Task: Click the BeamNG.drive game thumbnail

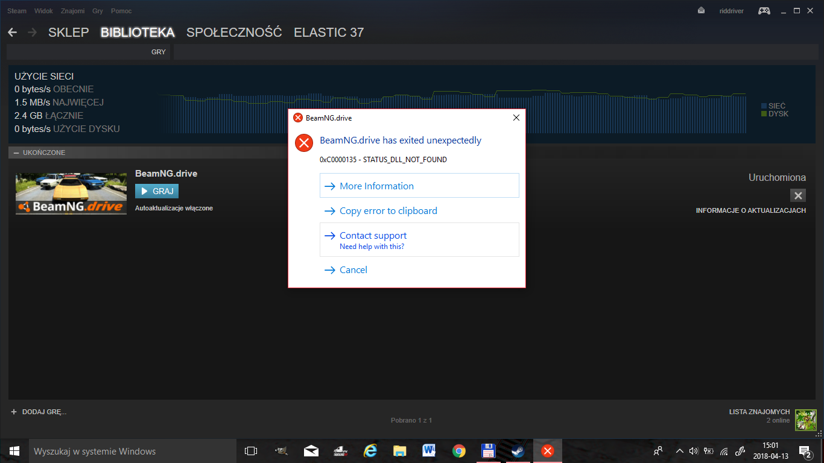Action: click(71, 194)
